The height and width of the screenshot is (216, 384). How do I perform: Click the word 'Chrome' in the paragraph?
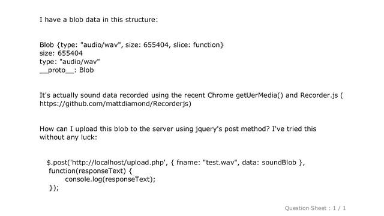(x=220, y=95)
